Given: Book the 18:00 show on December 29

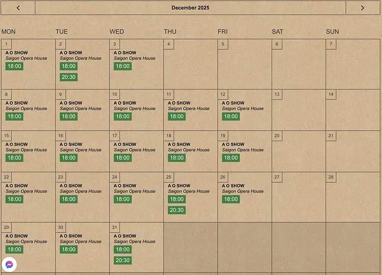Looking at the screenshot, I should point(14,249).
